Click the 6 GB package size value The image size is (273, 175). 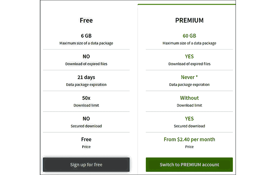tap(86, 36)
